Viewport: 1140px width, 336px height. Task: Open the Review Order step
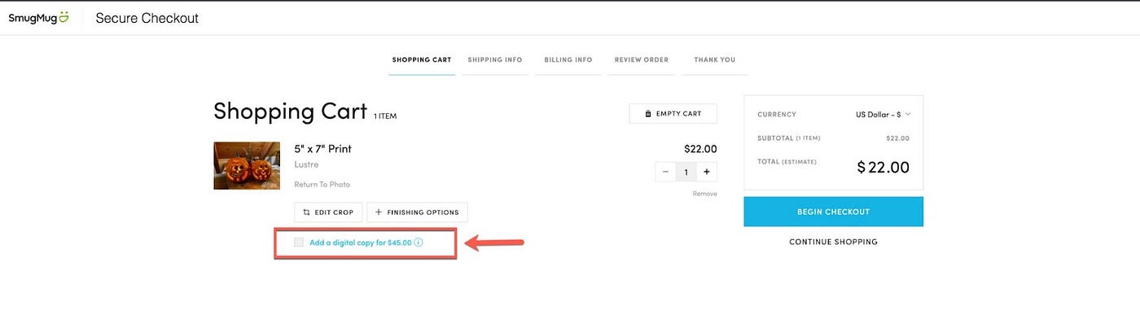click(x=642, y=59)
